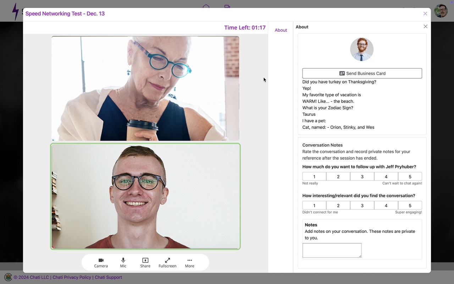Click the lightning bolt logo behind dialog
Screen dimensions: 454x284
point(15,11)
